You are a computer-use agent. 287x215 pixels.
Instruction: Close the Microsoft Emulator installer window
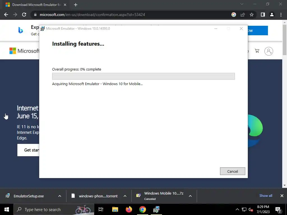tap(241, 29)
